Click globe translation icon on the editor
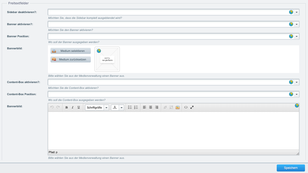 [297, 106]
